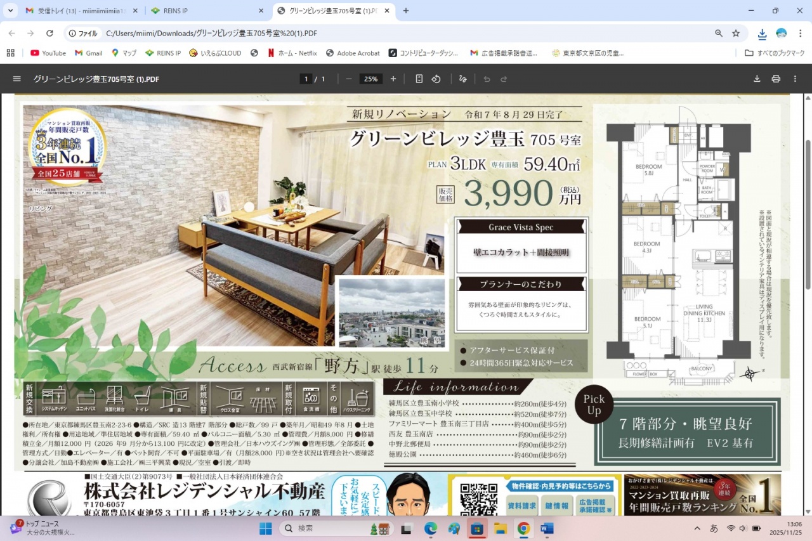The width and height of the screenshot is (812, 541).
Task: Switch to the REINS IP tab
Action: [x=206, y=11]
